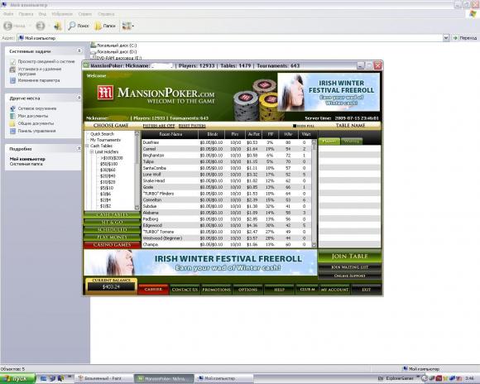The width and height of the screenshot is (480, 384).
Task: Click the Sit & Go button
Action: point(112,223)
